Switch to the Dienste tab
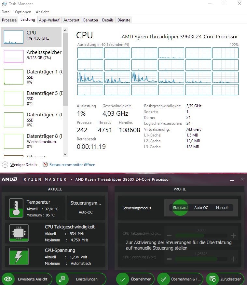 pos(124,20)
